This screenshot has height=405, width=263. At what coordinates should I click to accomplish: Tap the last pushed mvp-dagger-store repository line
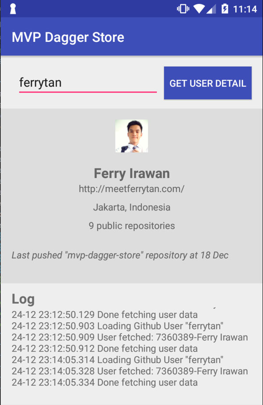(x=120, y=255)
